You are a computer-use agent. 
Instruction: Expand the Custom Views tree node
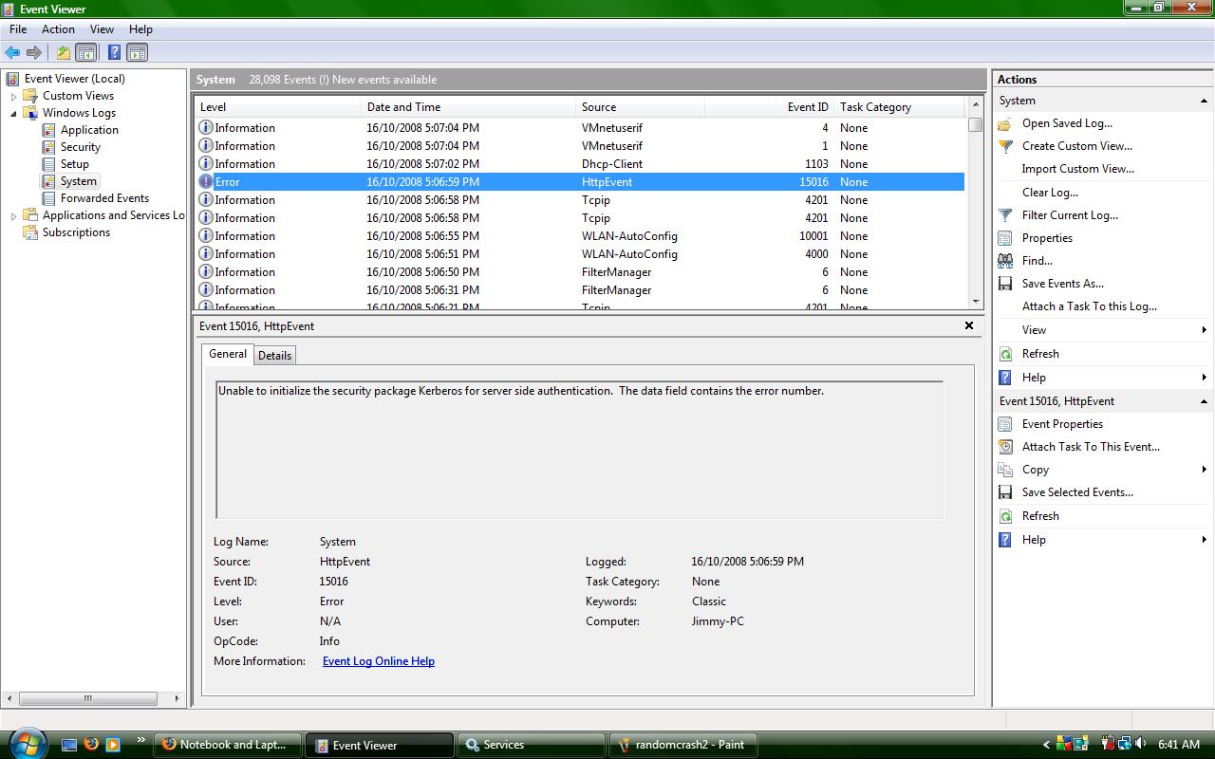tap(13, 96)
